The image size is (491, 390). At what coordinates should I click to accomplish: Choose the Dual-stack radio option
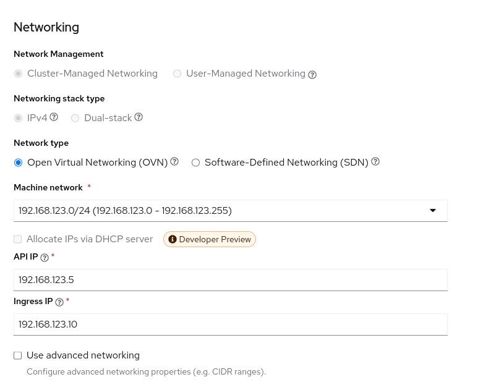(75, 118)
